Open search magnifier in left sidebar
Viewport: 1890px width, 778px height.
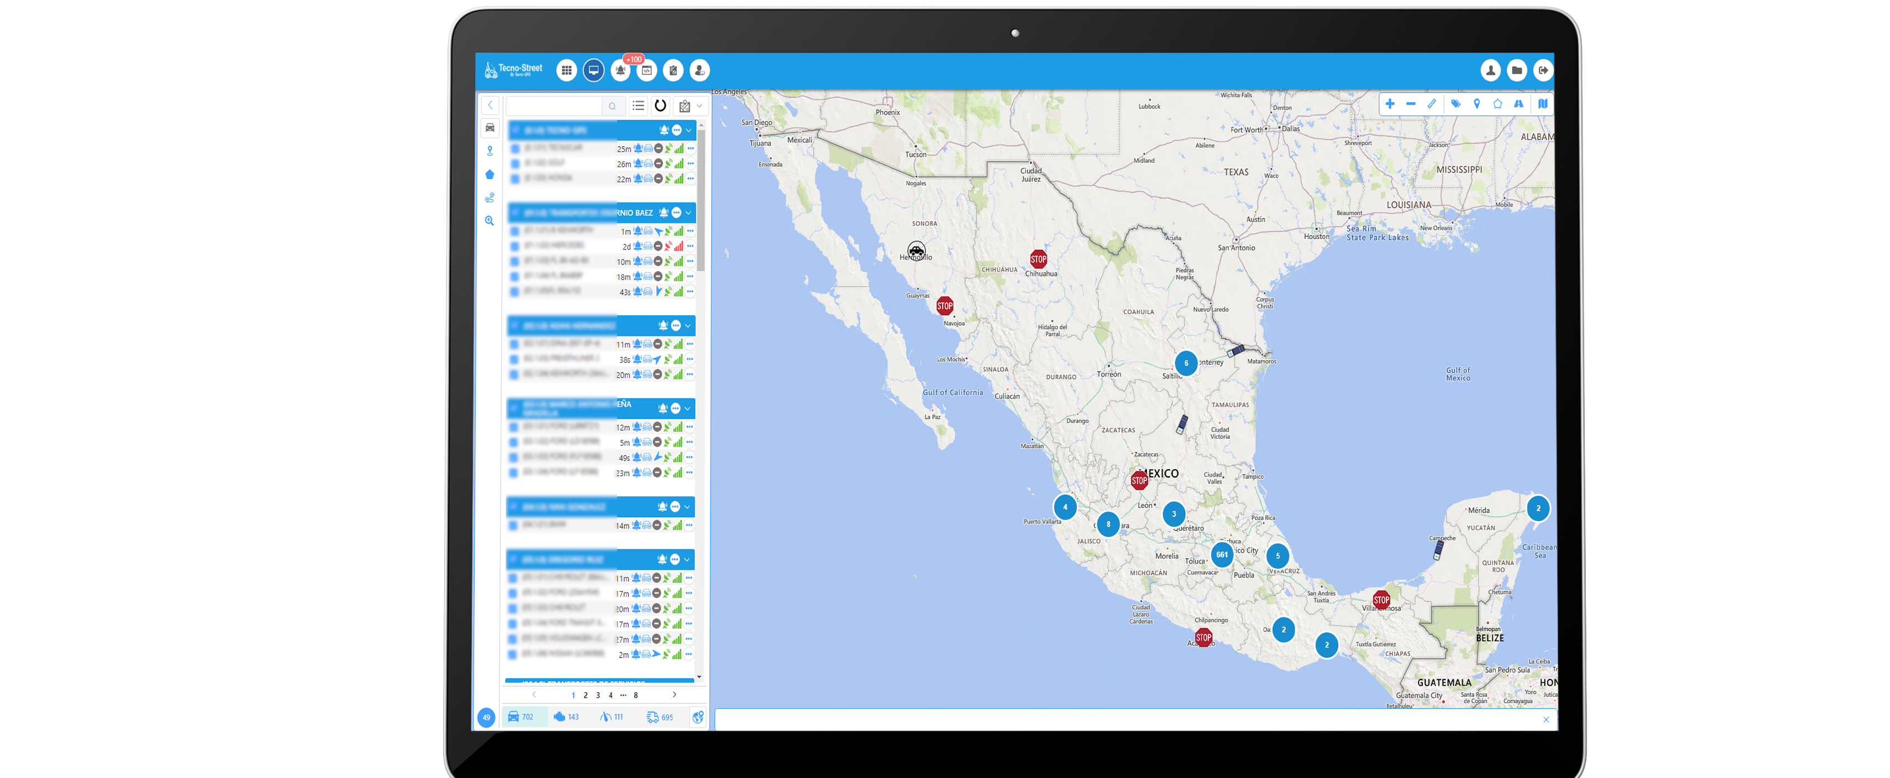click(x=490, y=220)
